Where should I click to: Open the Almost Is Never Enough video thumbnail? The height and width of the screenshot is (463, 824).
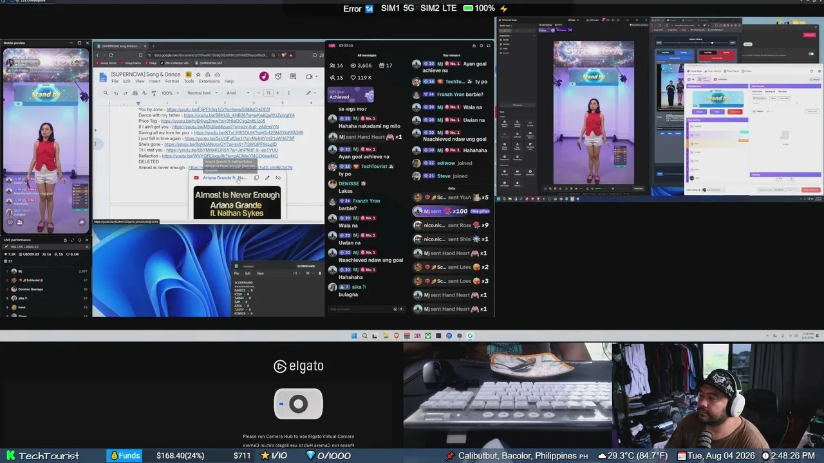click(237, 203)
